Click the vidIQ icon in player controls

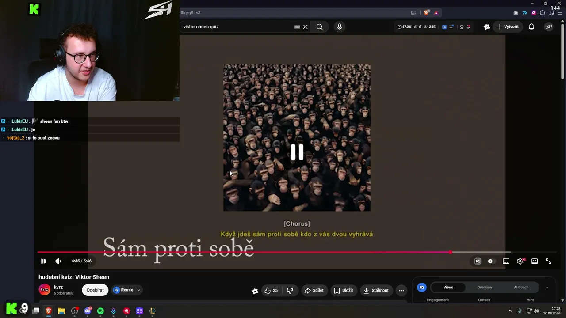[478, 261]
